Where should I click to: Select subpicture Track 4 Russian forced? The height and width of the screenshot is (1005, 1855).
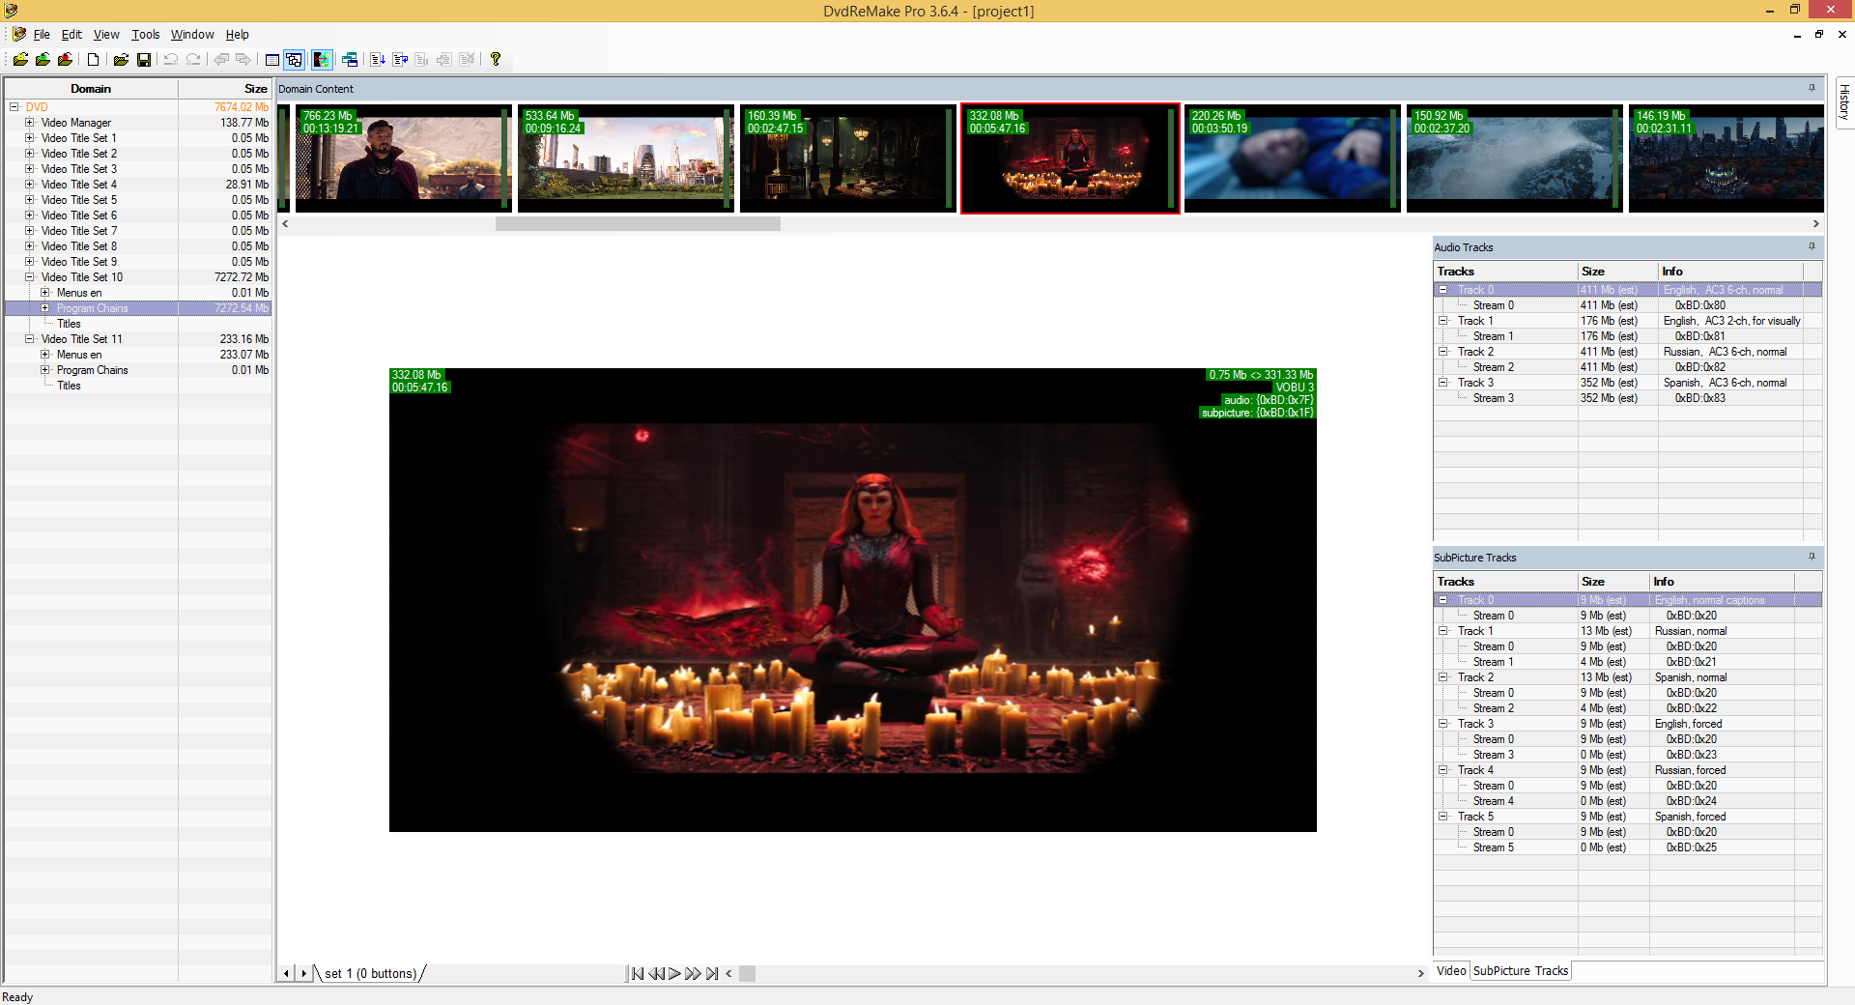(x=1628, y=770)
